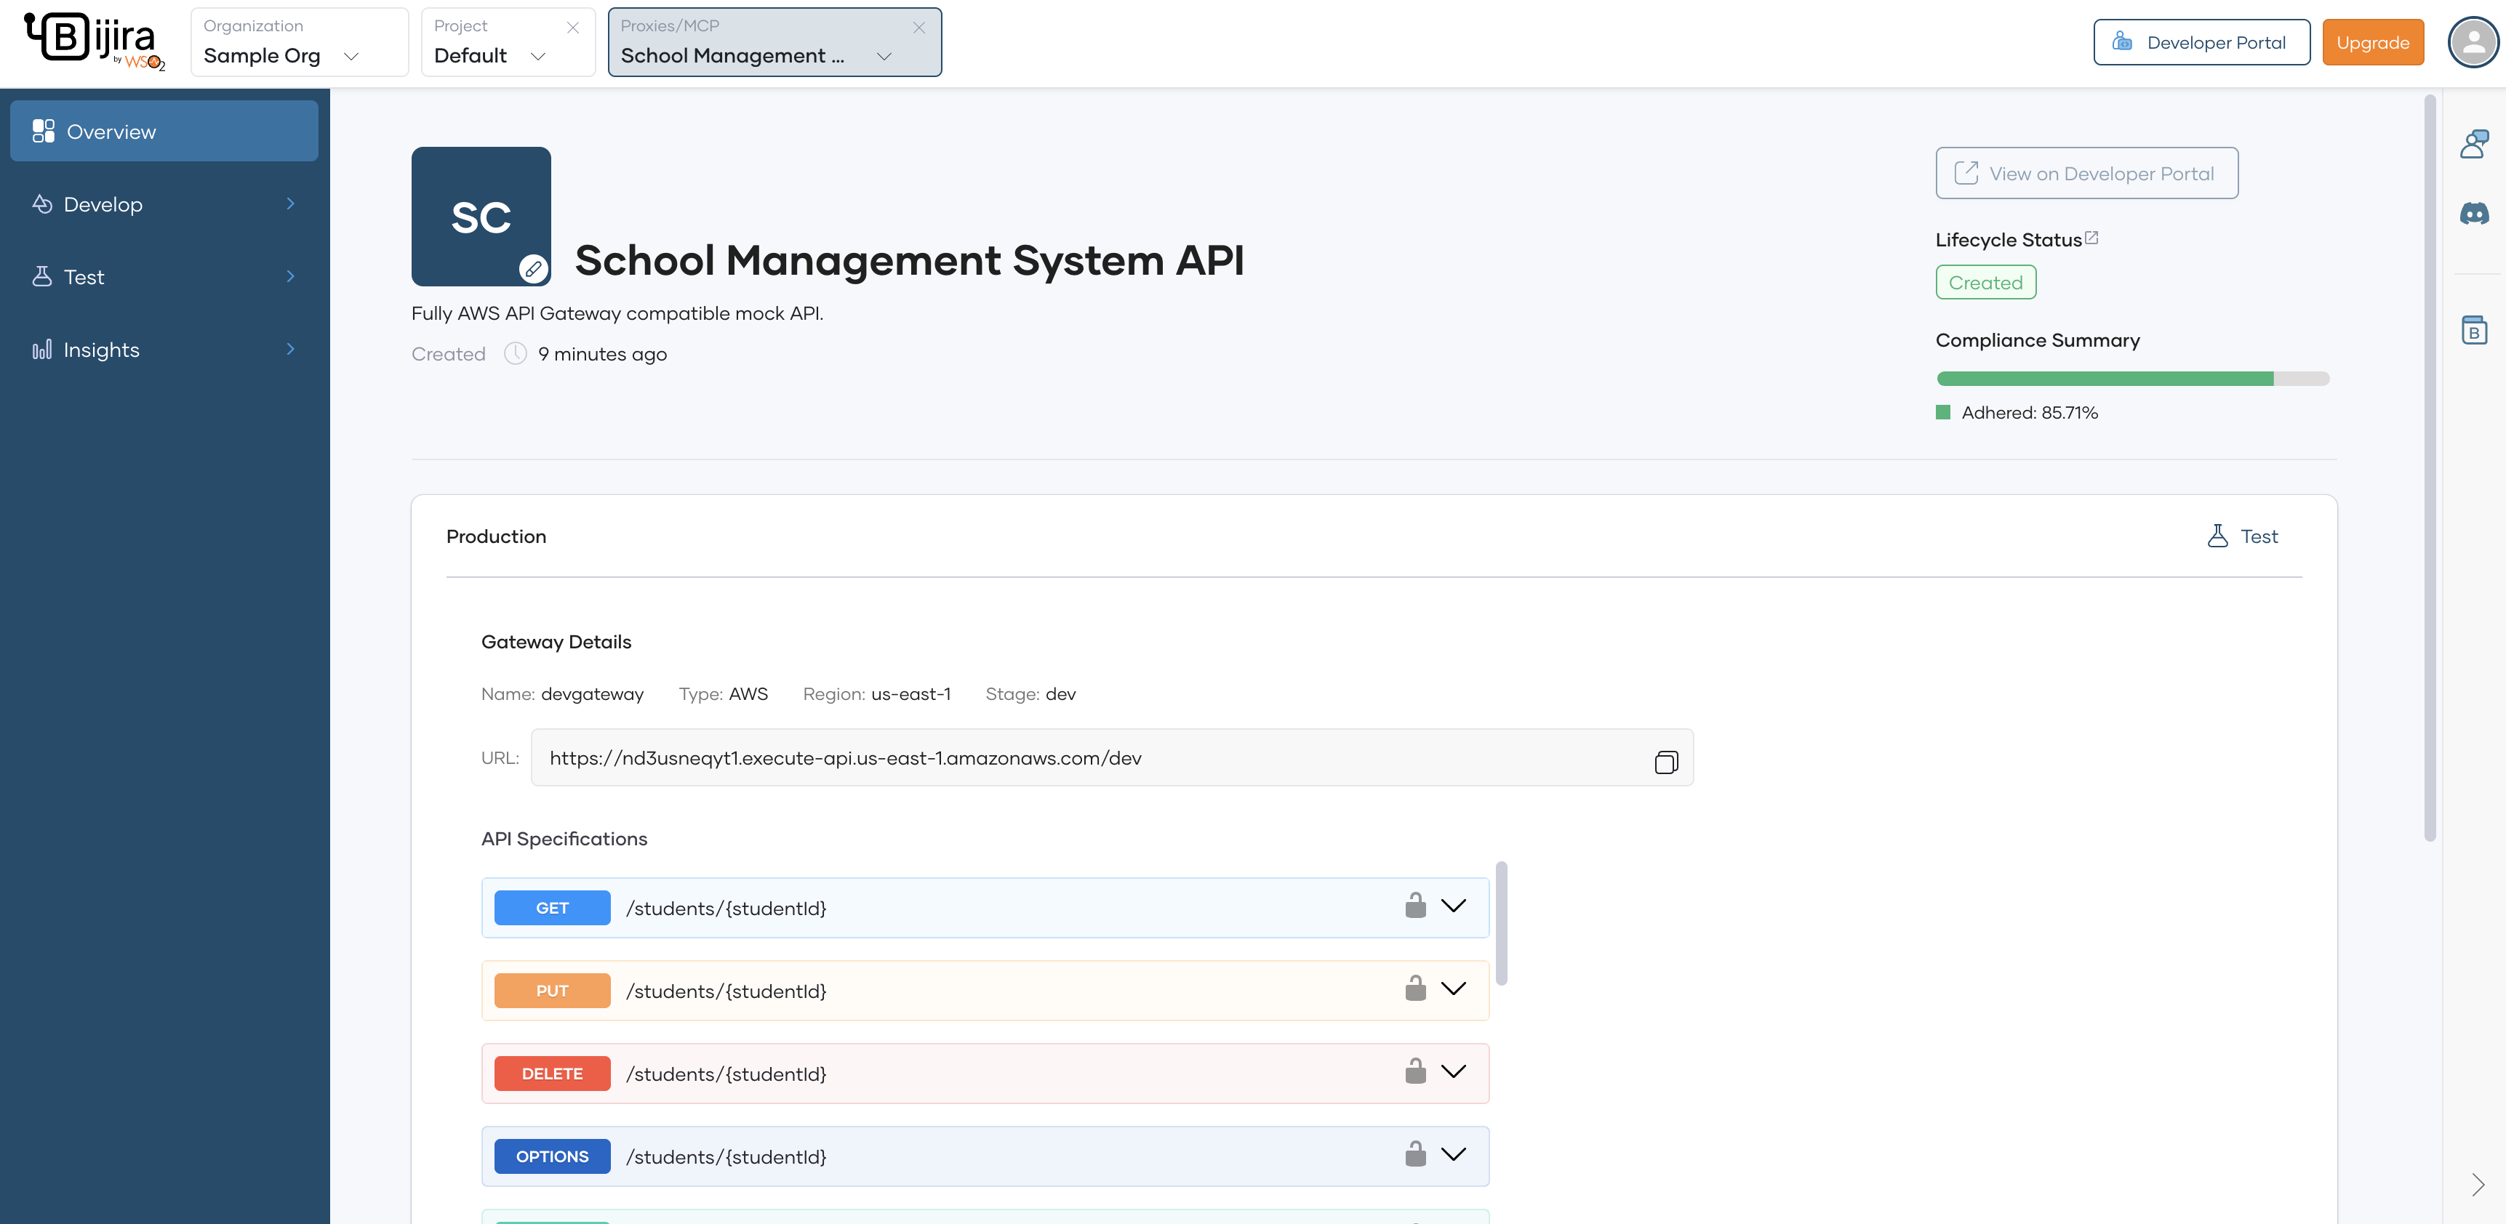This screenshot has height=1224, width=2506.
Task: Open the user profile avatar icon
Action: coord(2473,41)
